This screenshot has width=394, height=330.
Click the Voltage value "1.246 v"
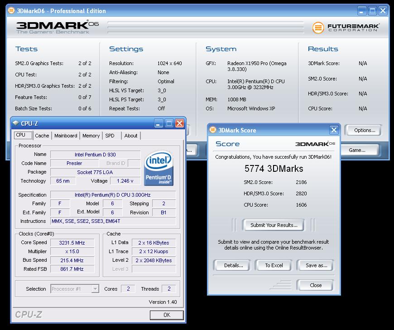(125, 181)
